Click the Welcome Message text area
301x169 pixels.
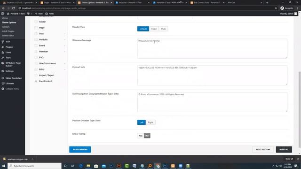pyautogui.click(x=212, y=49)
